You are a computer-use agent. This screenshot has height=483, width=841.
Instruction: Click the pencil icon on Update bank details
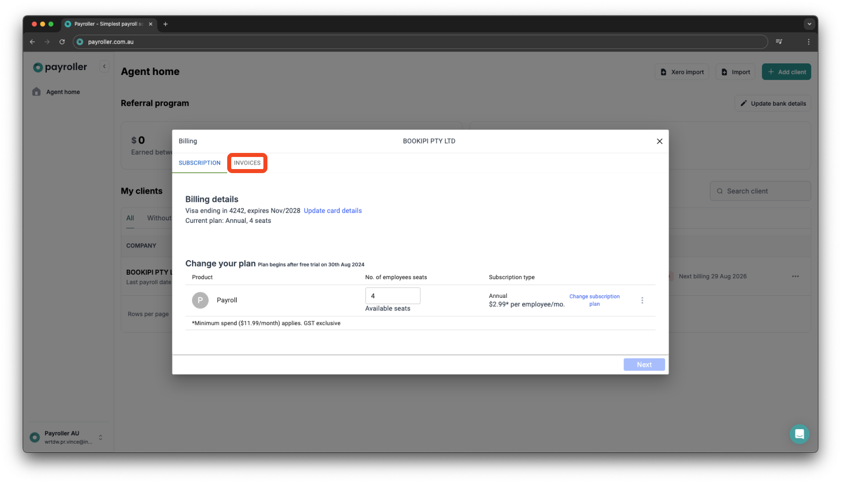point(744,103)
